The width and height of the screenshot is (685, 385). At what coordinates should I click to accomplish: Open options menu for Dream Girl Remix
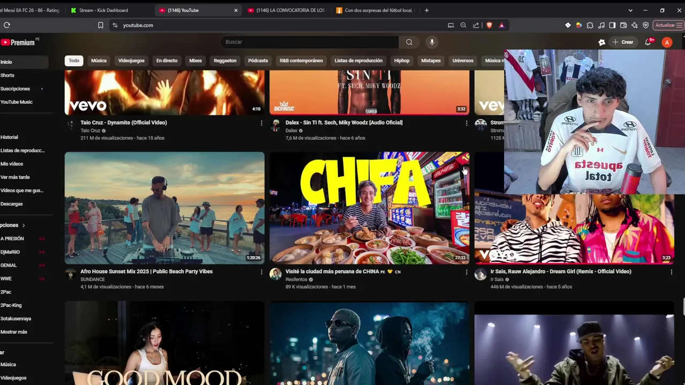[671, 272]
